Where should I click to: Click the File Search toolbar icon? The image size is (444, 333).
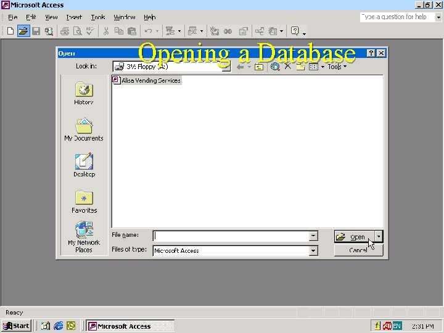point(49,31)
